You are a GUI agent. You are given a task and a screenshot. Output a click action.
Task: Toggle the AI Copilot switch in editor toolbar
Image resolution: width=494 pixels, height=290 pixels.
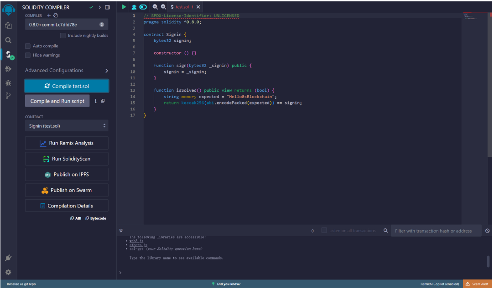click(143, 7)
